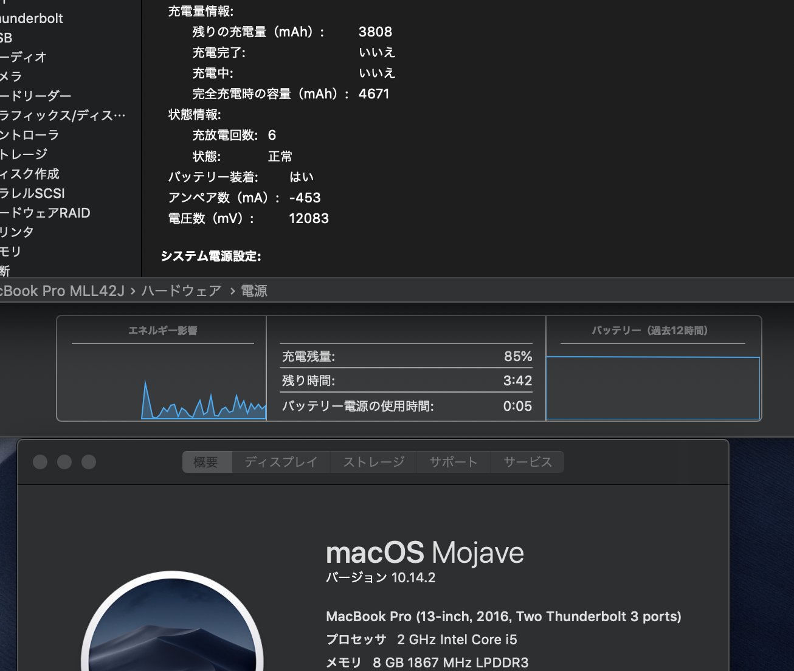Select ストレージ in the sidebar list
Viewport: 794px width, 671px height.
tap(24, 154)
